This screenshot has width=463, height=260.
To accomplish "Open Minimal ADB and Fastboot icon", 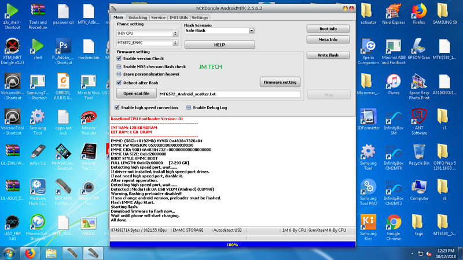I will (x=394, y=51).
